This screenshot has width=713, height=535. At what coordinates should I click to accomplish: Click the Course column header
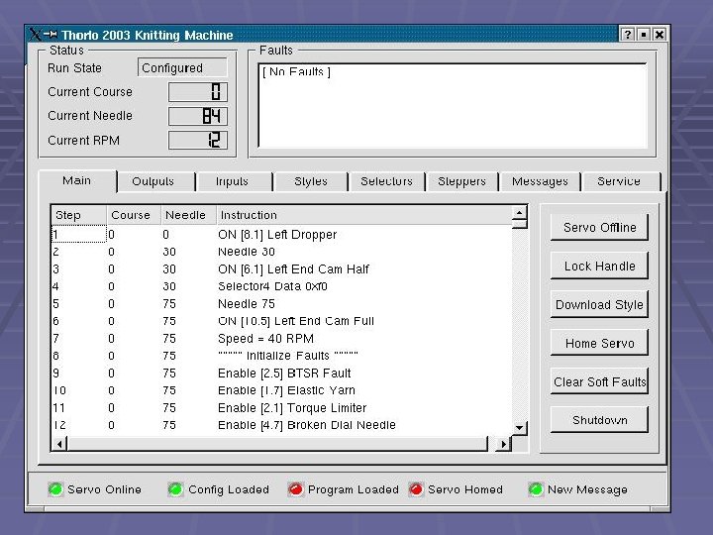point(134,215)
